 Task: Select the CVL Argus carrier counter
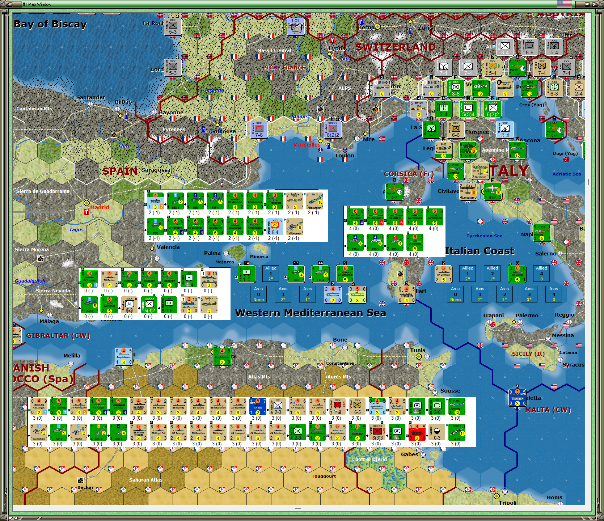click(x=39, y=406)
